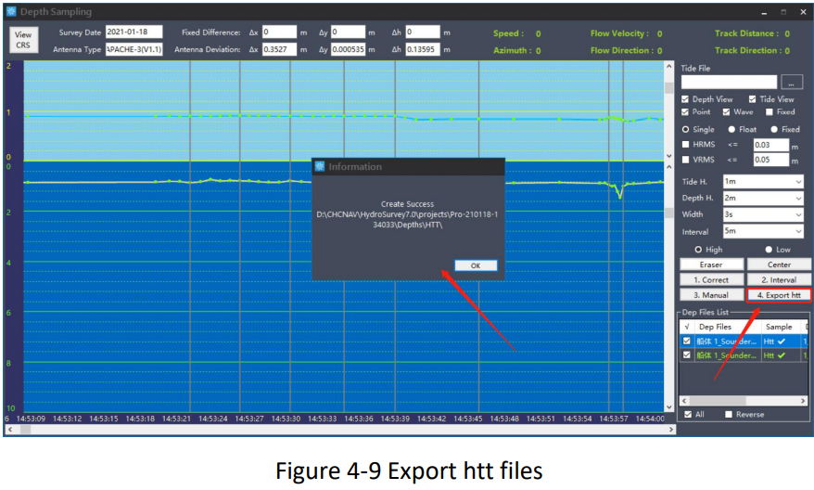Screen dimensions: 814x490
Task: Click the 3. Manual button
Action: tap(711, 295)
